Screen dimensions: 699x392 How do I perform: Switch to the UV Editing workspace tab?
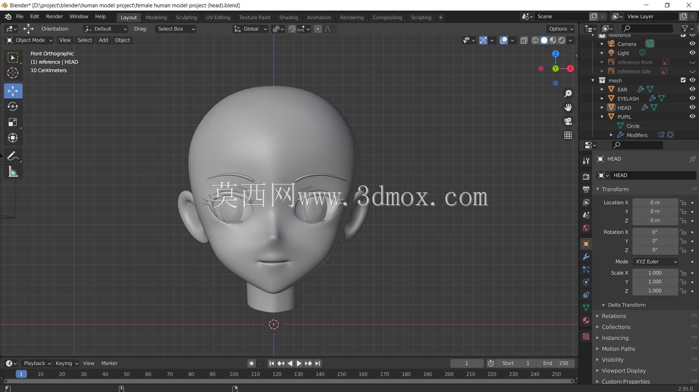[218, 17]
